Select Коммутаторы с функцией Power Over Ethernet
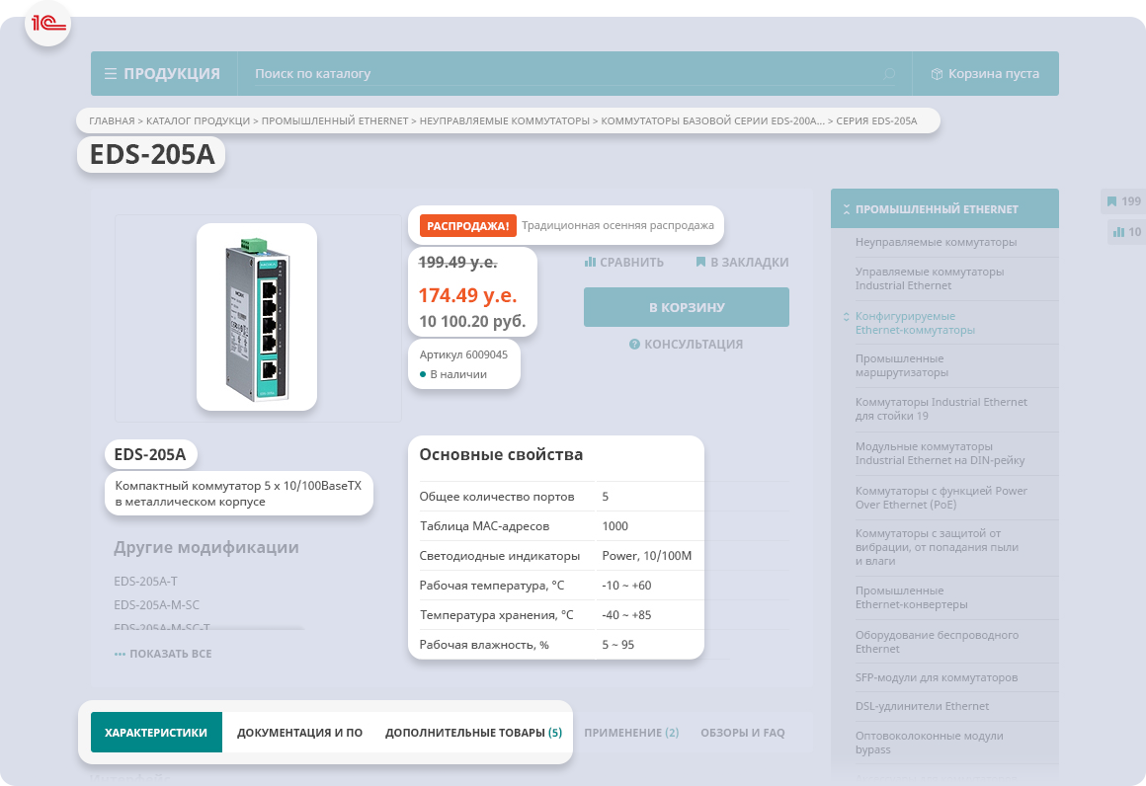 pos(941,498)
